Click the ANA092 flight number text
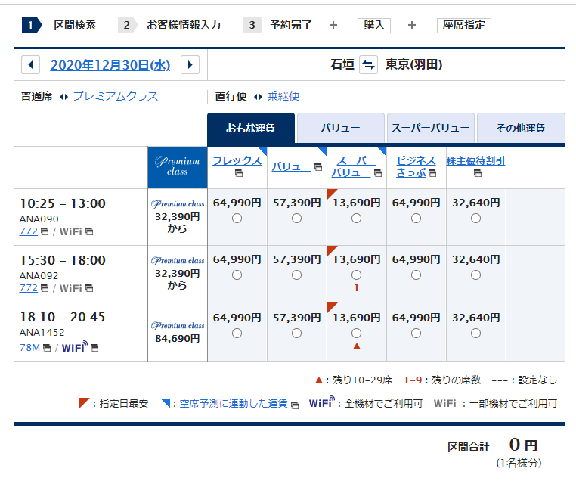 (x=39, y=276)
